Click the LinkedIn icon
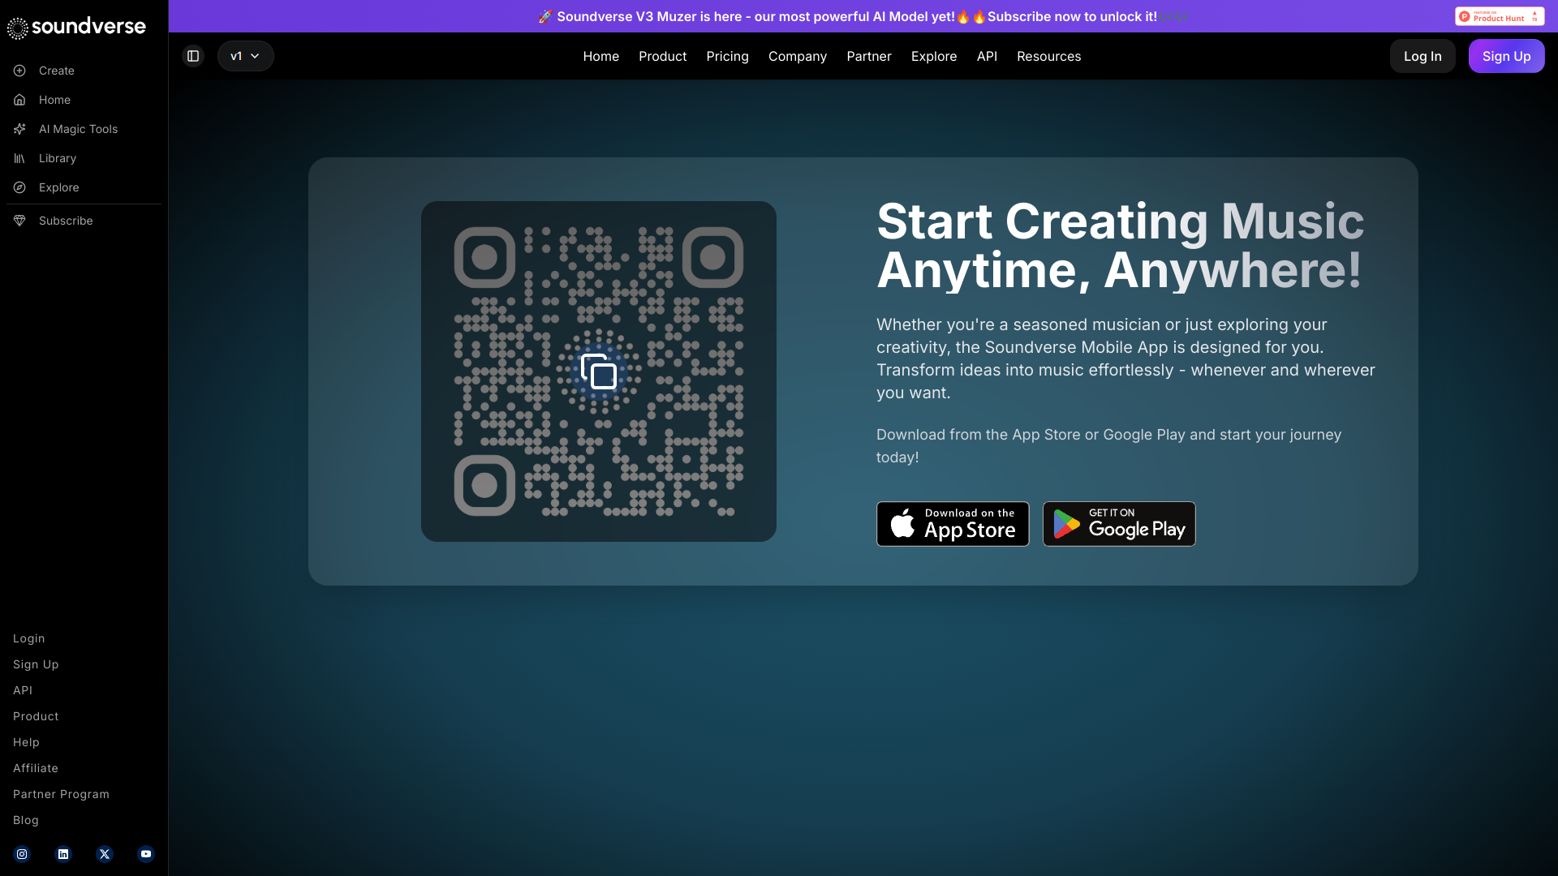 (x=62, y=854)
